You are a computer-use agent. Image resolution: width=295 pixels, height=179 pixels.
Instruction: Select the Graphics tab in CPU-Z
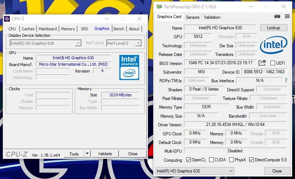pyautogui.click(x=102, y=29)
